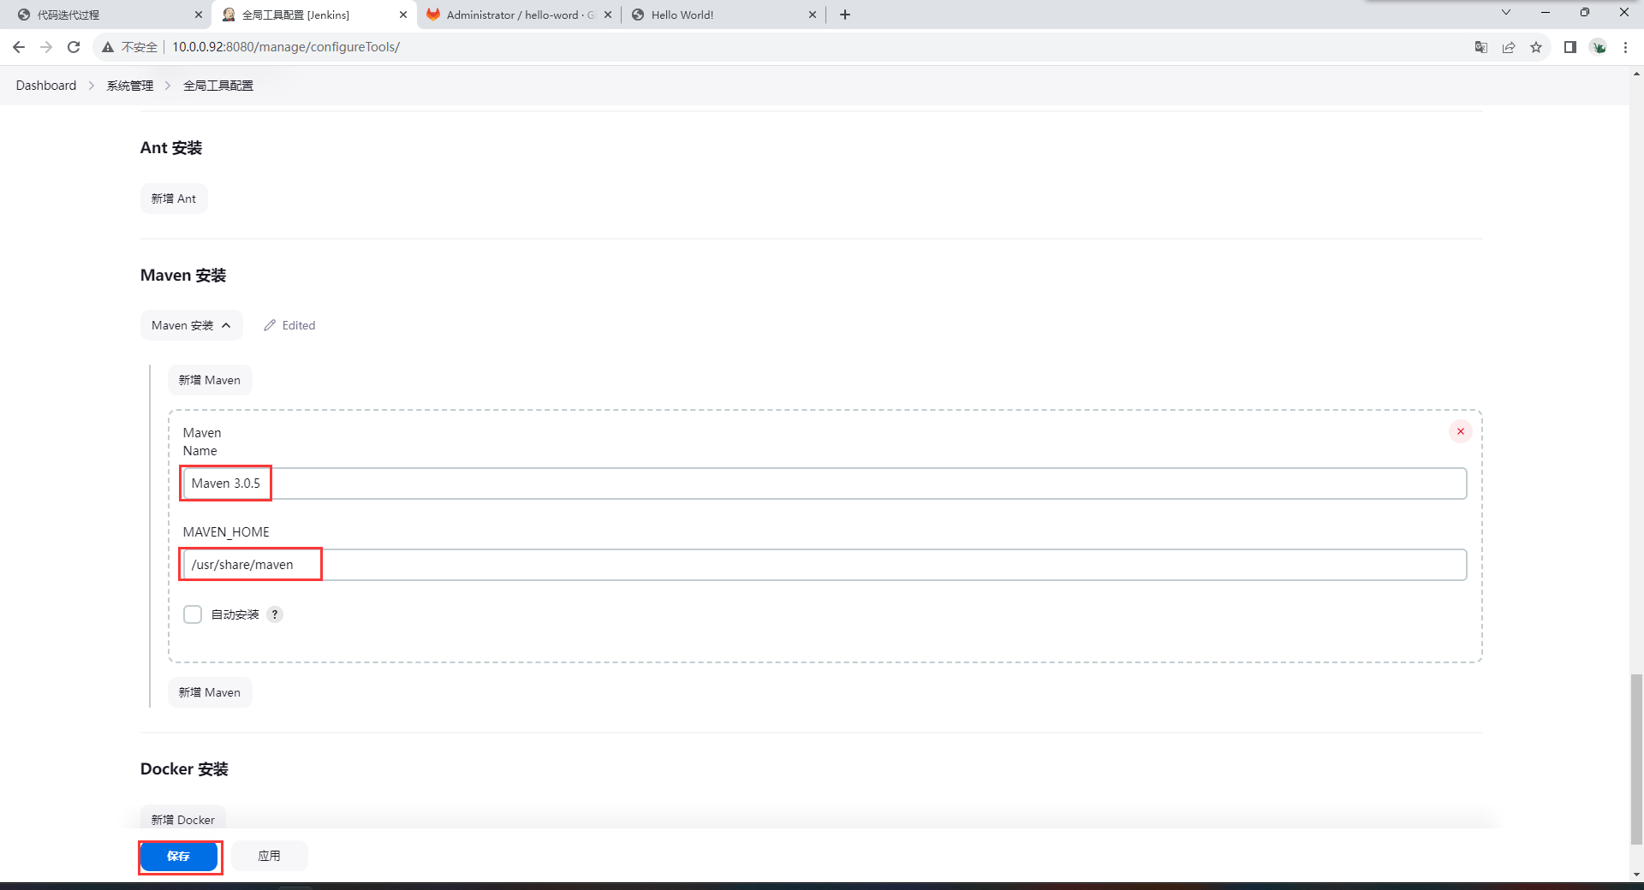Click the lower 新增 Maven button
Screen dimensions: 1644x890
[210, 692]
